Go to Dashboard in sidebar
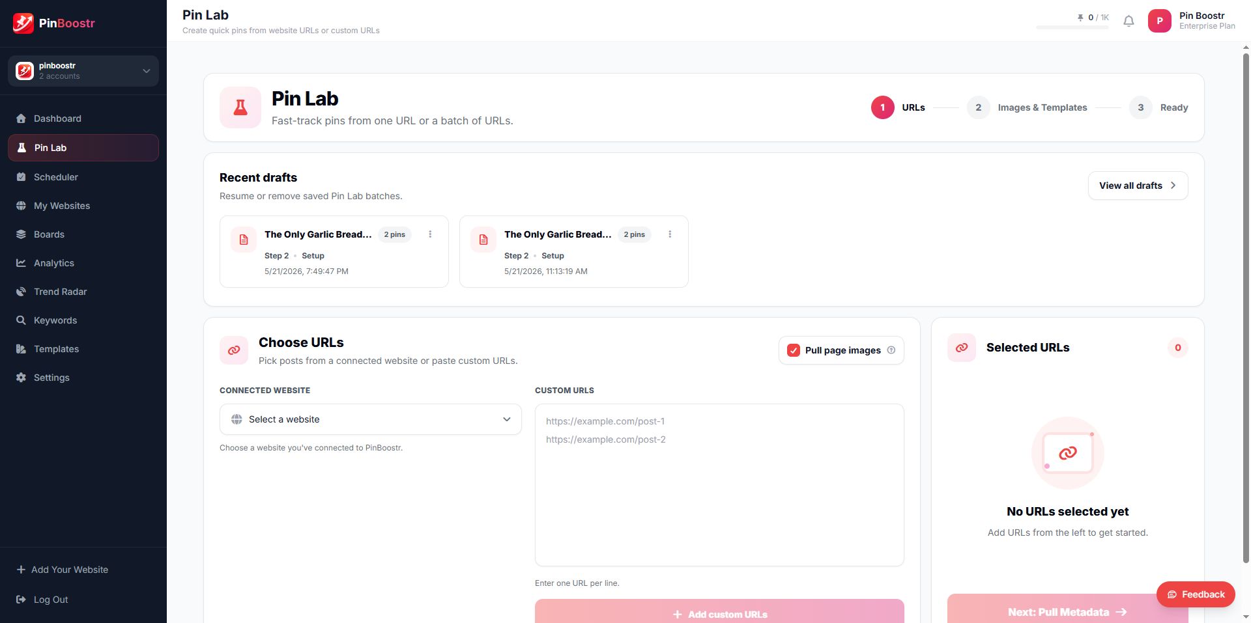 pyautogui.click(x=83, y=118)
